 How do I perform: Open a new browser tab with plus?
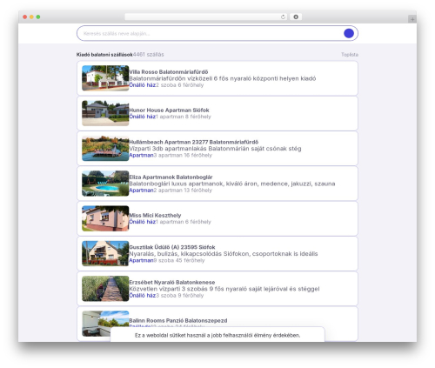[412, 19]
